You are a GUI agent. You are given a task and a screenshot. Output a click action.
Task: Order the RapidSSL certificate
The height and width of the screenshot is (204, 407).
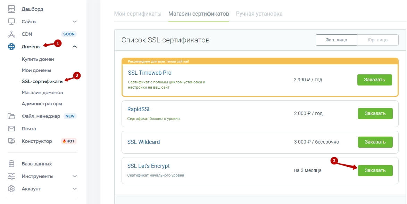[x=375, y=114]
